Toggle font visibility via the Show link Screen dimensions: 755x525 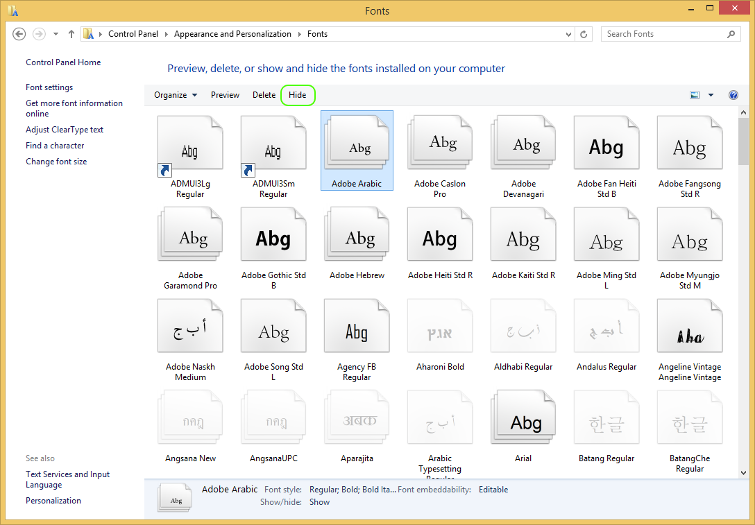(x=319, y=501)
